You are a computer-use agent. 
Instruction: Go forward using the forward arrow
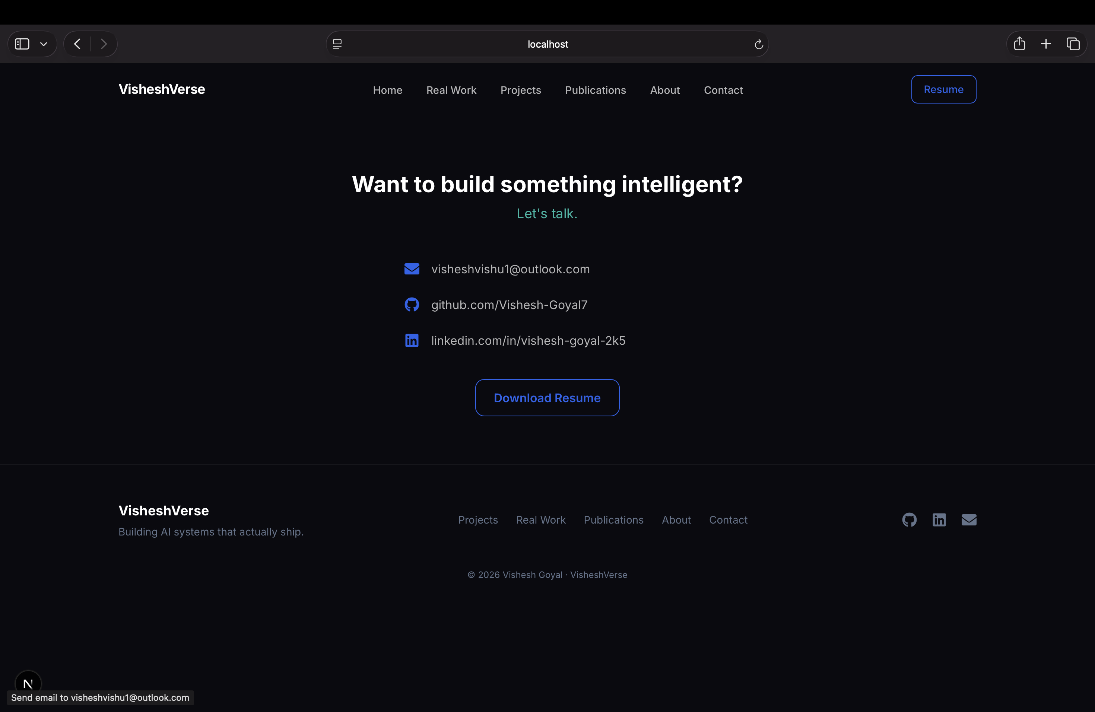(104, 44)
